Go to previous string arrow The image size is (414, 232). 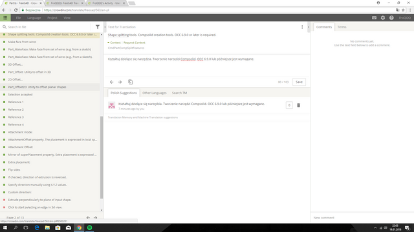click(x=111, y=82)
